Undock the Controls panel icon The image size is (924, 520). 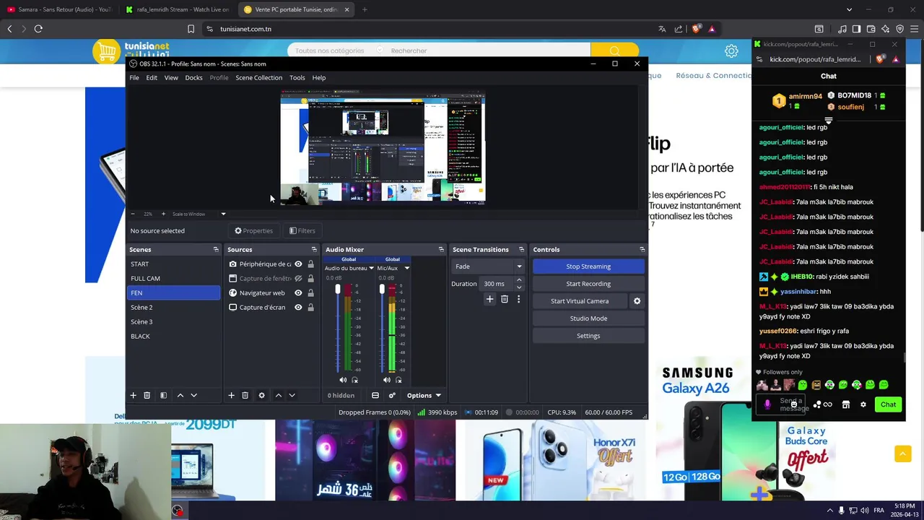pyautogui.click(x=642, y=249)
